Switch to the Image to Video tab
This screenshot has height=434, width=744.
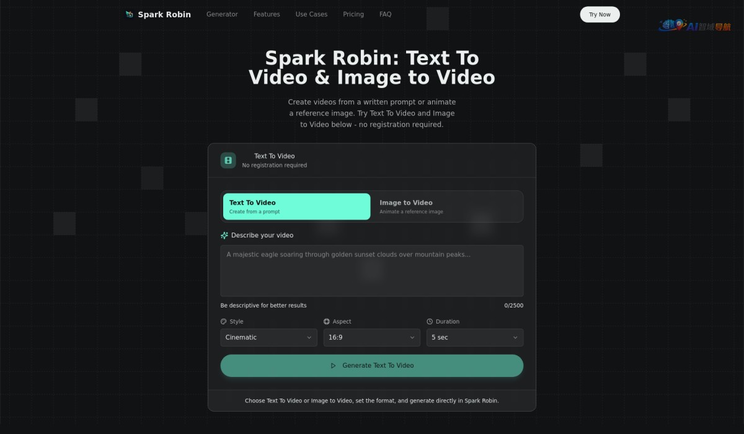[x=446, y=206]
